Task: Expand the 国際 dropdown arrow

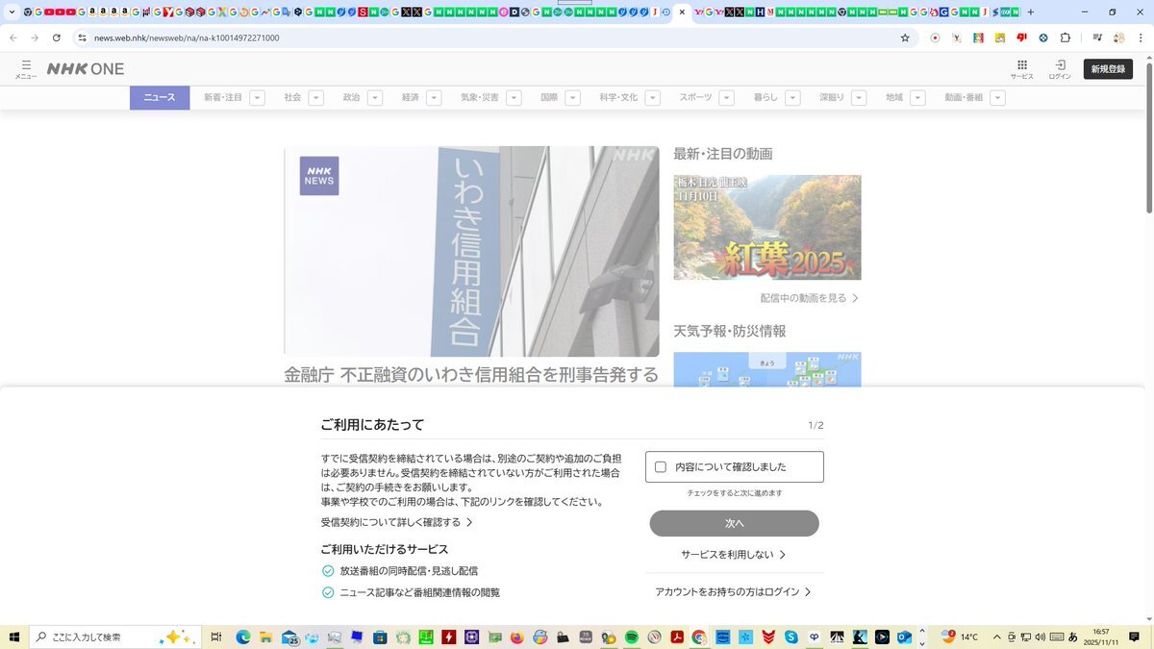Action: 572,97
